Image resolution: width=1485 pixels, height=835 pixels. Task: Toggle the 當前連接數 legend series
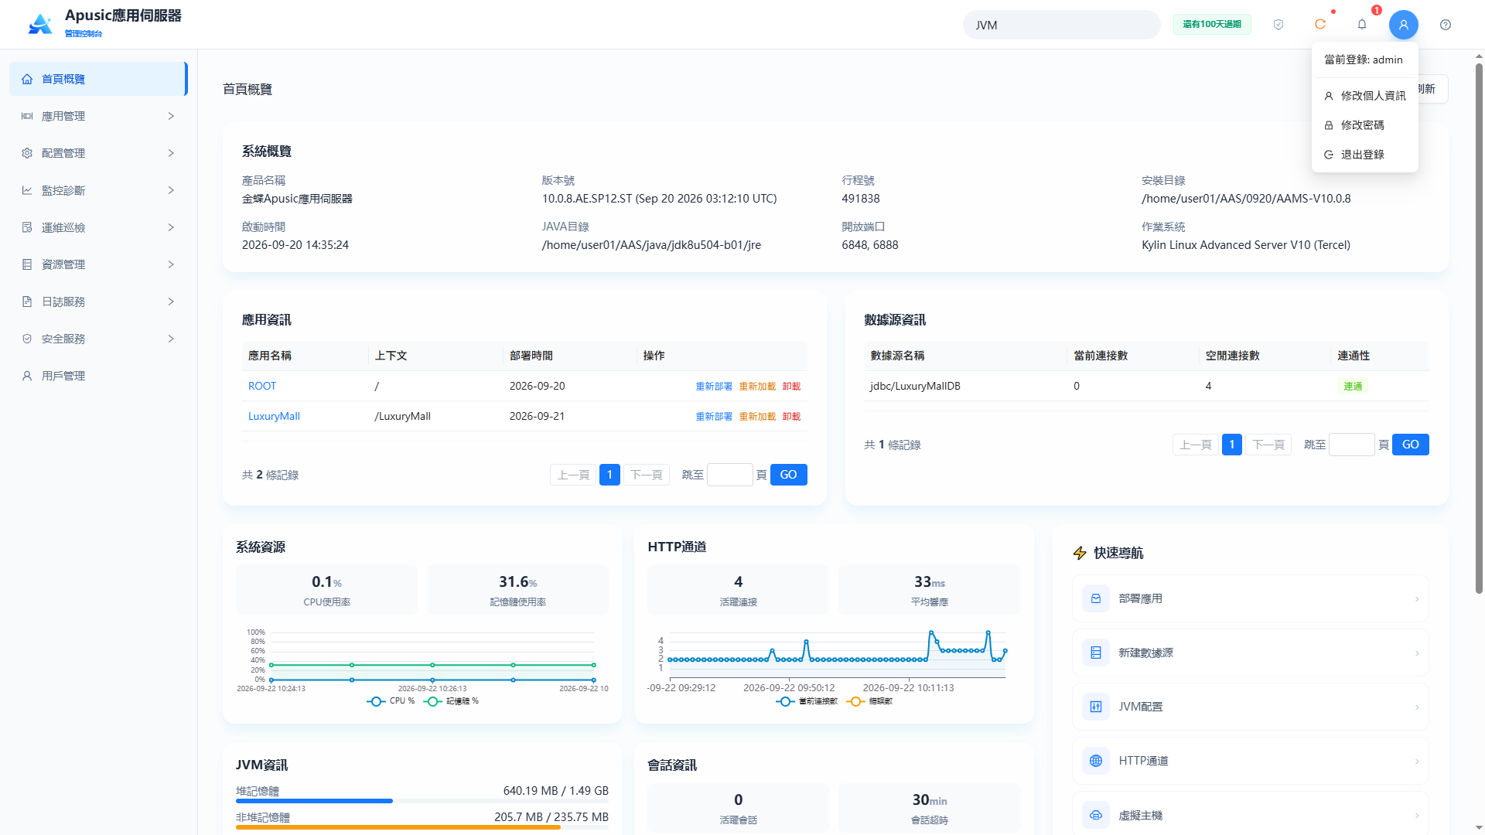[x=807, y=701]
